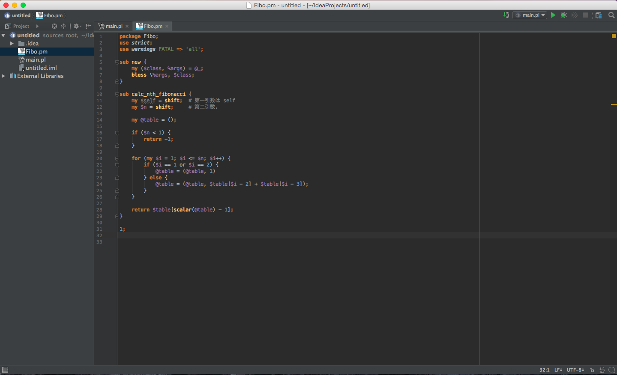This screenshot has width=617, height=375.
Task: Open the inspector hat icon in status bar
Action: tap(602, 370)
